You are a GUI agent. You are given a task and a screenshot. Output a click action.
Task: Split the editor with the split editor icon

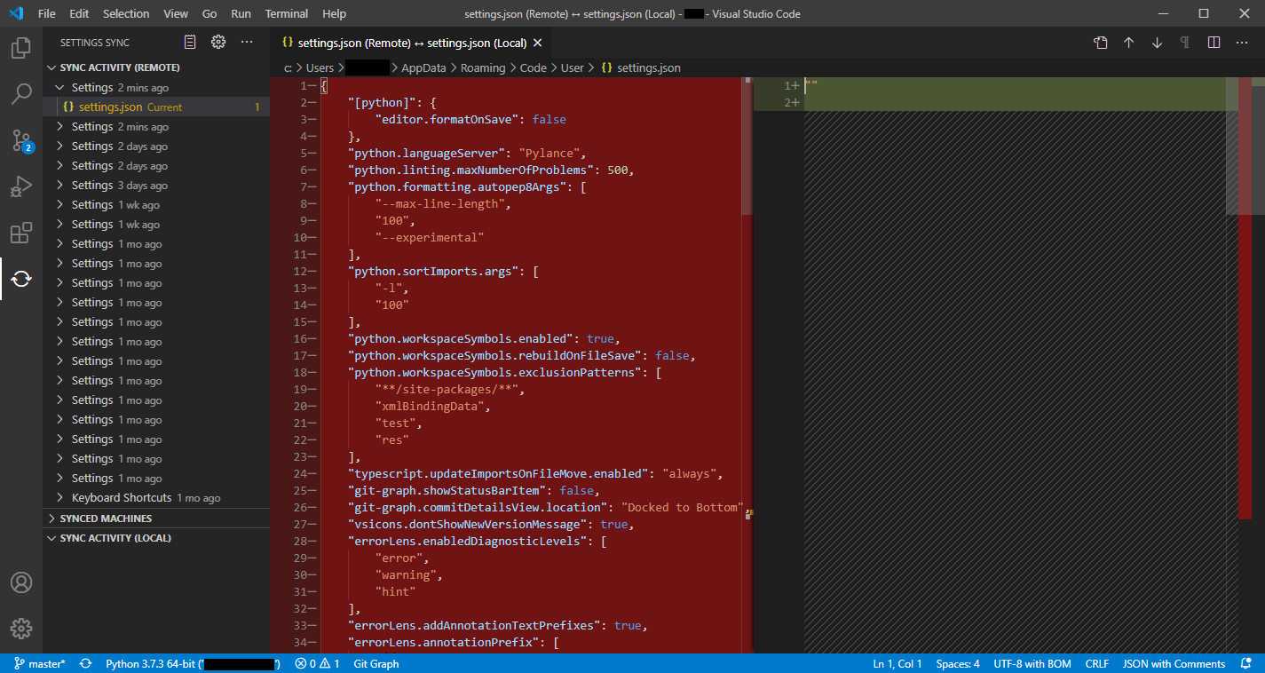pyautogui.click(x=1213, y=42)
